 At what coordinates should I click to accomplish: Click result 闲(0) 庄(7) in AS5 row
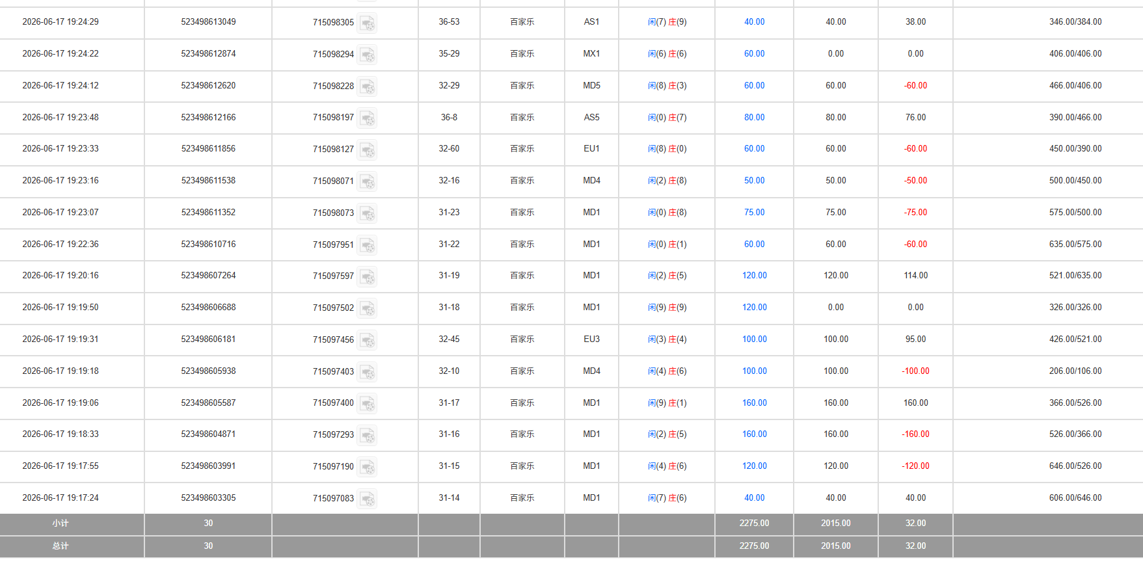[667, 118]
